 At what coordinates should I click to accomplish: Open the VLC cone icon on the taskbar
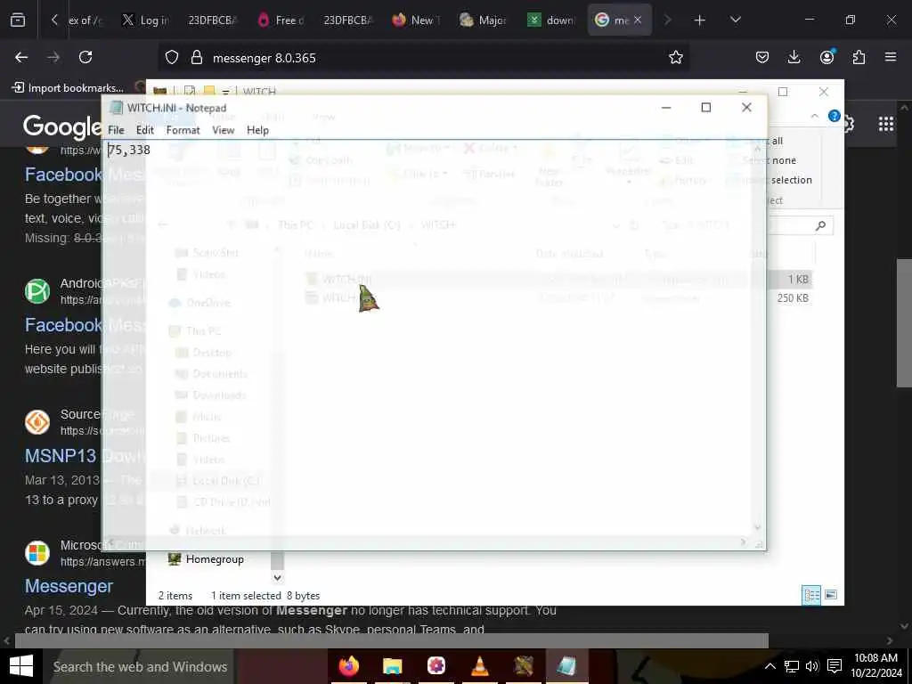pyautogui.click(x=480, y=666)
